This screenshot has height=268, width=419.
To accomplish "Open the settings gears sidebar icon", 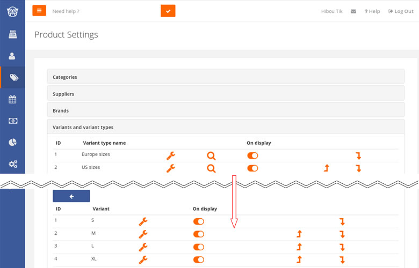I will (x=12, y=163).
